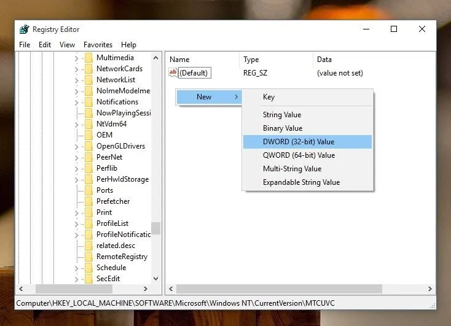Viewport: 451px width, 326px height.
Task: Click the Notifications folder icon
Action: (89, 102)
